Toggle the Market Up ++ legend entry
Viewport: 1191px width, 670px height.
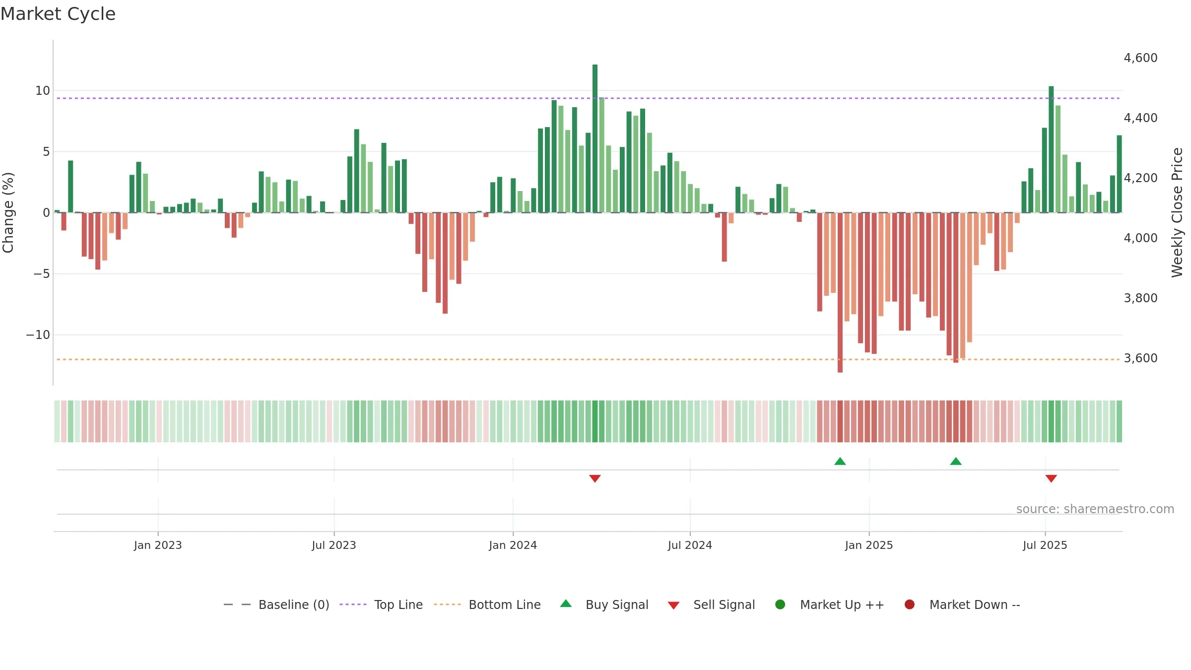[x=830, y=604]
